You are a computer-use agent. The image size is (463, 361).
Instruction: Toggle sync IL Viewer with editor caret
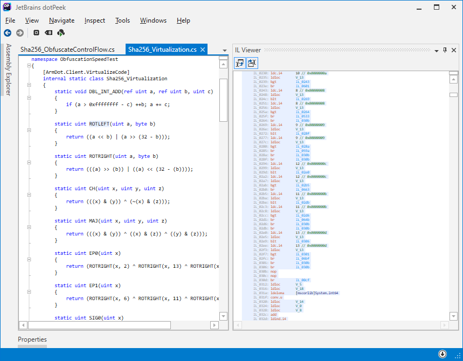point(239,63)
